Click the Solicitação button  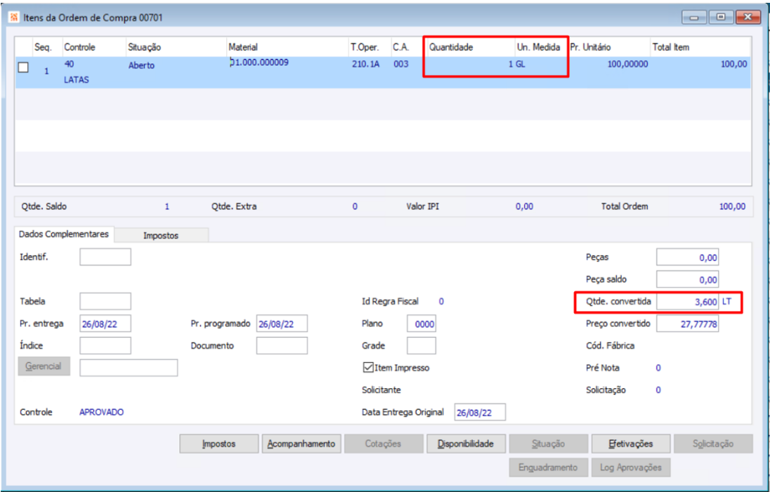pyautogui.click(x=713, y=444)
